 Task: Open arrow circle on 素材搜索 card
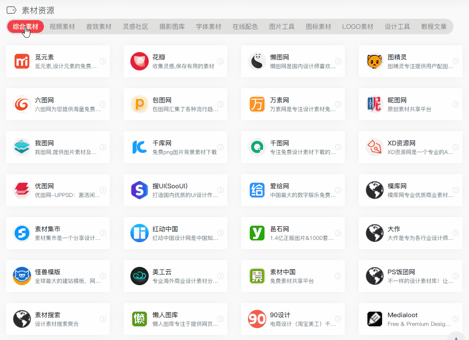(x=103, y=319)
